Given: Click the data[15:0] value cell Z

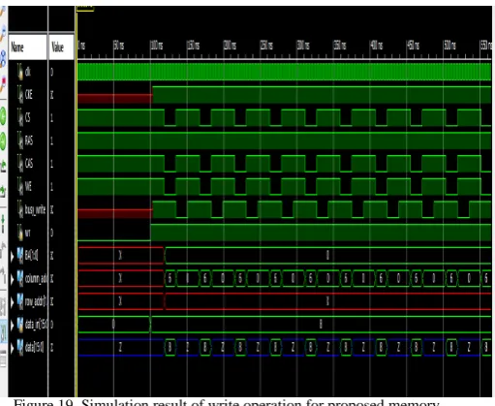Looking at the screenshot, I should pyautogui.click(x=52, y=348).
